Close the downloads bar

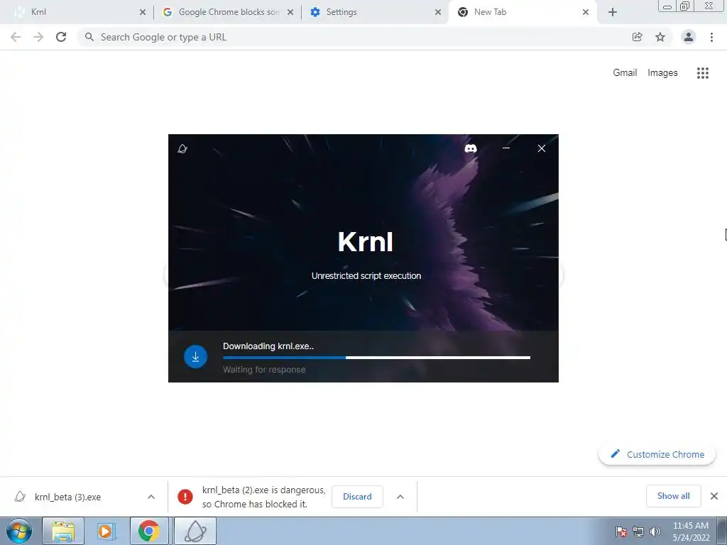(714, 496)
